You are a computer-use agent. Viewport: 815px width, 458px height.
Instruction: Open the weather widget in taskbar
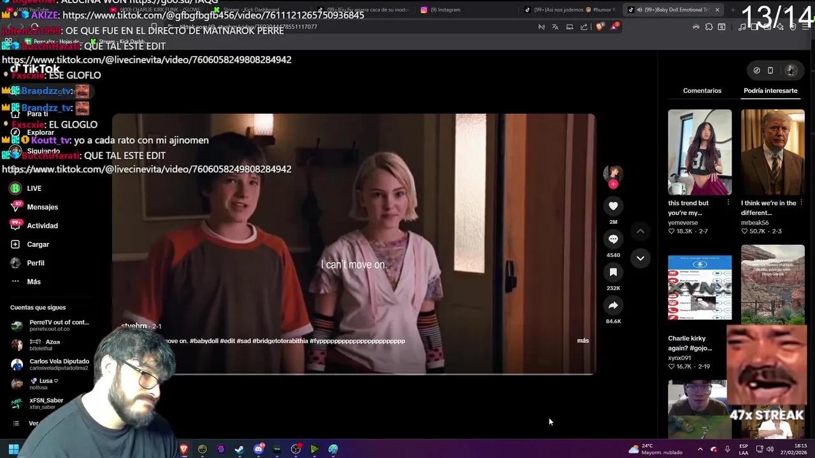click(655, 449)
